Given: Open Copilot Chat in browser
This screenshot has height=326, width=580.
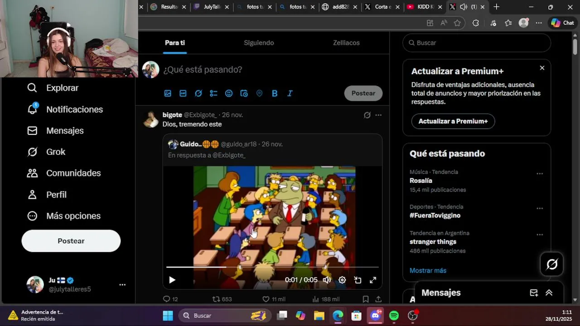Looking at the screenshot, I should 562,23.
